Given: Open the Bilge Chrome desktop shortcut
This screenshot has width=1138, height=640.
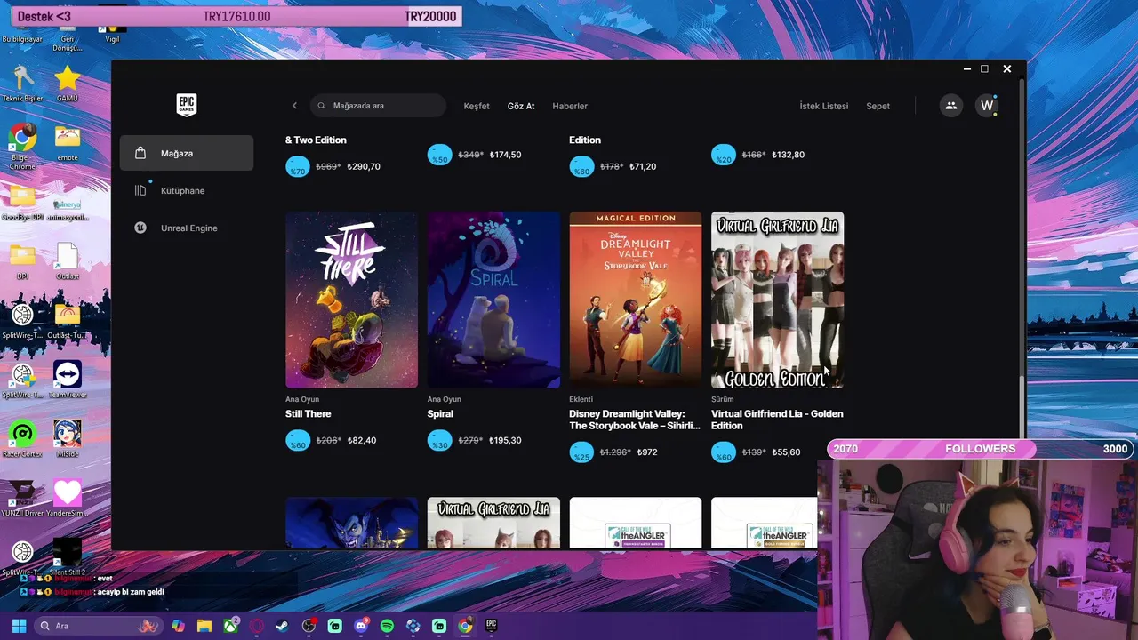Looking at the screenshot, I should [x=22, y=147].
